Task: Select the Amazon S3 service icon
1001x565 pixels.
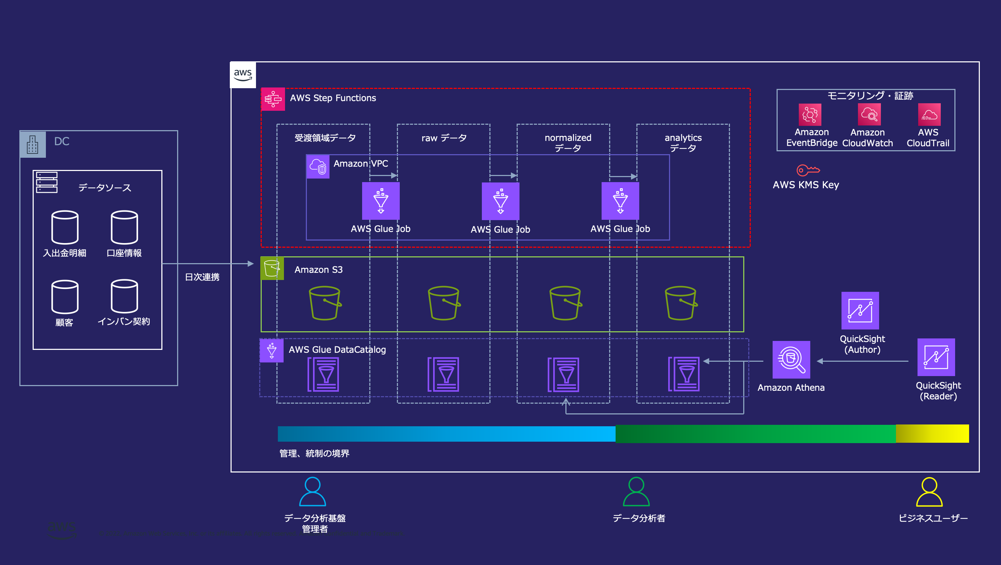Action: 272,268
